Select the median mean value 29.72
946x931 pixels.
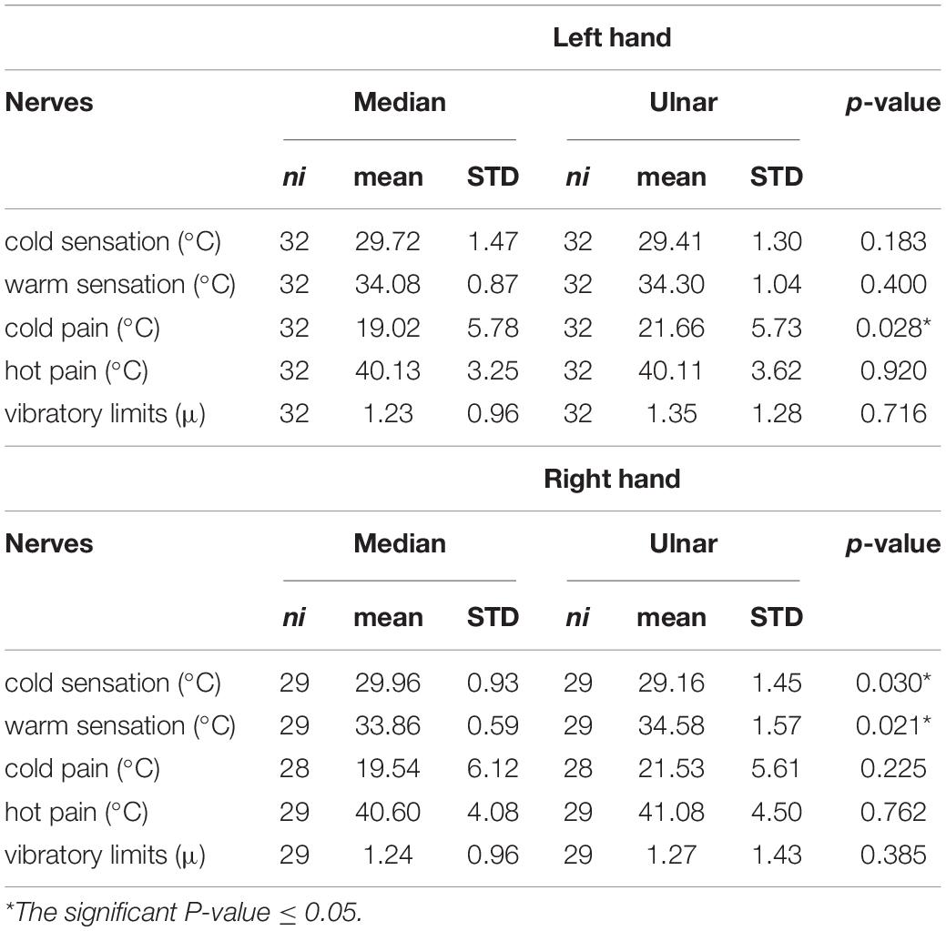[387, 241]
